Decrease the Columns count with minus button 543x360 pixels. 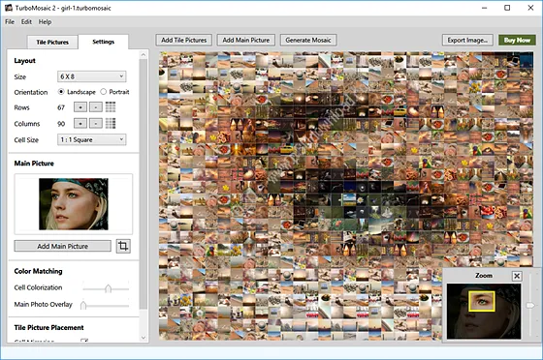(x=96, y=123)
